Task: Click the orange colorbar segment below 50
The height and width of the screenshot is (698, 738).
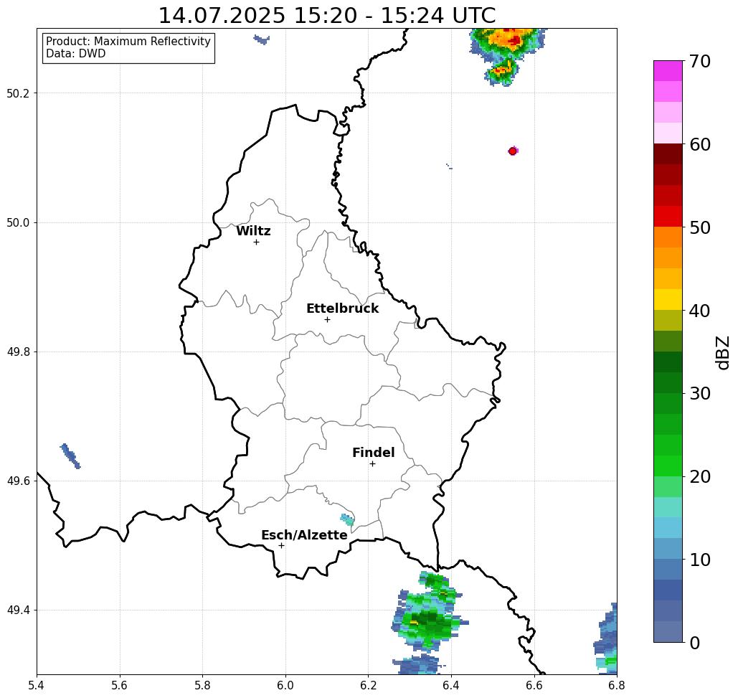Action: [x=668, y=237]
